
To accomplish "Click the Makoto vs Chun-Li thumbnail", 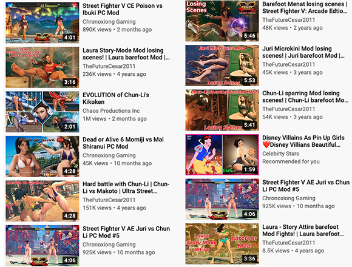I will [42, 201].
